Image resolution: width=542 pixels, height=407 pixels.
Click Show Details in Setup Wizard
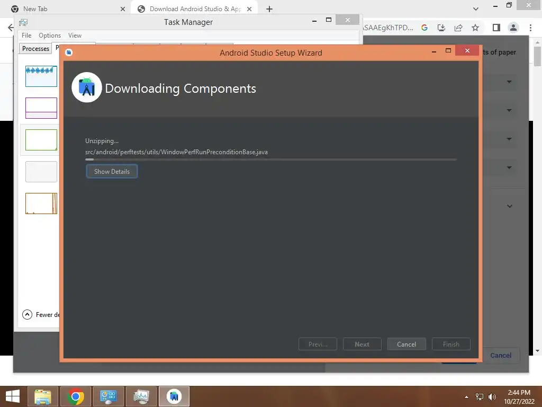[112, 171]
